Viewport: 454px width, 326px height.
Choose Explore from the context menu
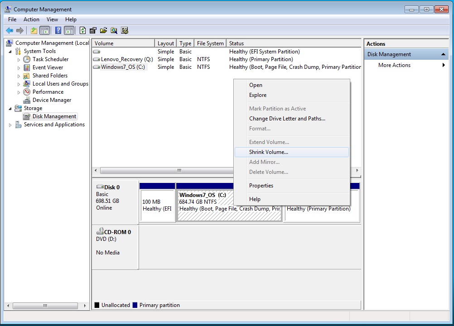[x=292, y=95]
